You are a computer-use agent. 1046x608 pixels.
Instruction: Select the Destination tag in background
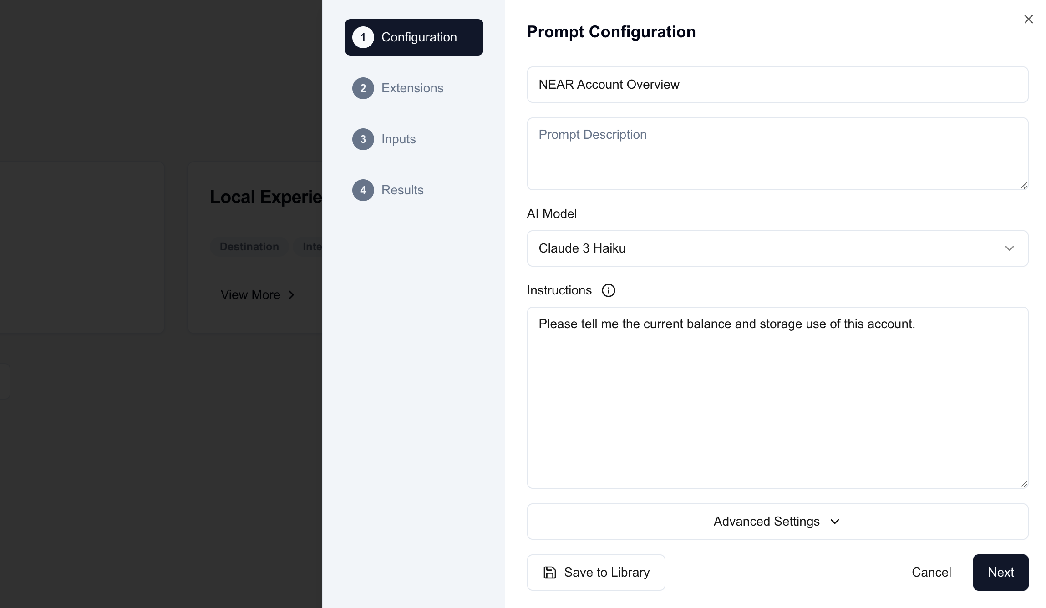(x=249, y=247)
